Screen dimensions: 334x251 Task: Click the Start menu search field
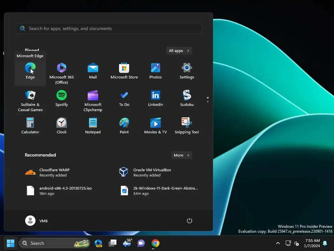pos(109,28)
